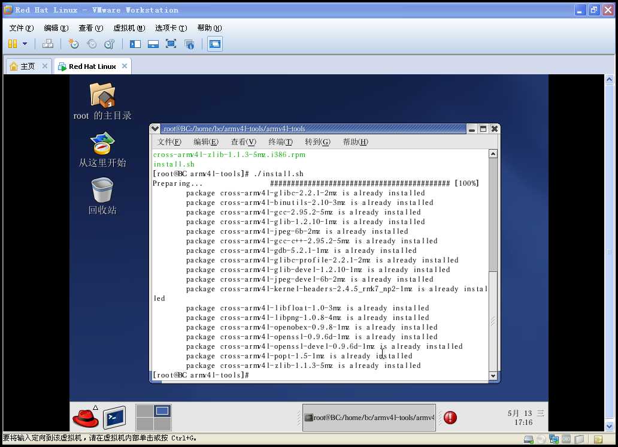The width and height of the screenshot is (618, 447).
Task: Minimize the terminal window
Action: tap(472, 129)
